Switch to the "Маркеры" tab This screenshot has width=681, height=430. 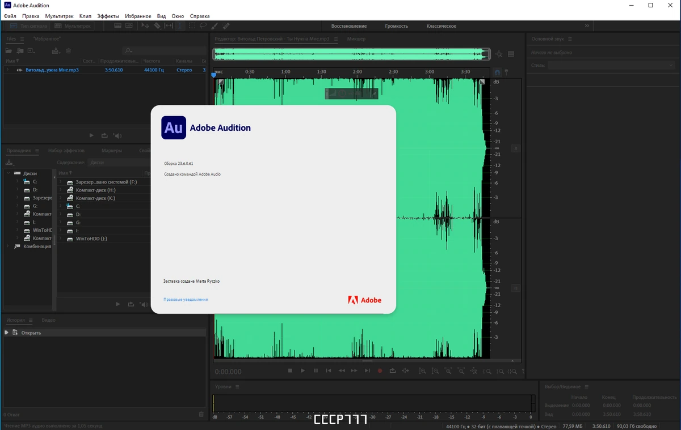[x=112, y=151]
